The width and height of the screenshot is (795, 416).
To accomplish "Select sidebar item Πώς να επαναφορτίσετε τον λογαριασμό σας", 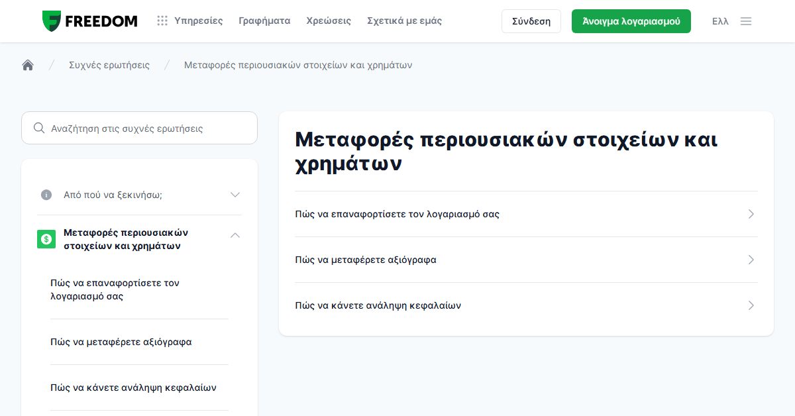I will pyautogui.click(x=115, y=289).
